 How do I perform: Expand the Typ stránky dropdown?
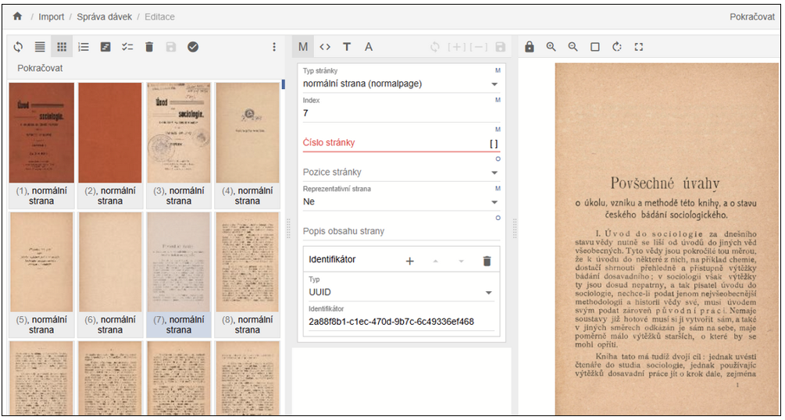coord(494,84)
